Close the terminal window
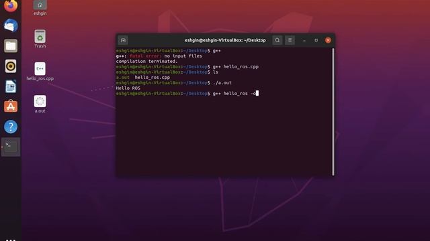Screen dimensions: 430x241 pos(328,40)
